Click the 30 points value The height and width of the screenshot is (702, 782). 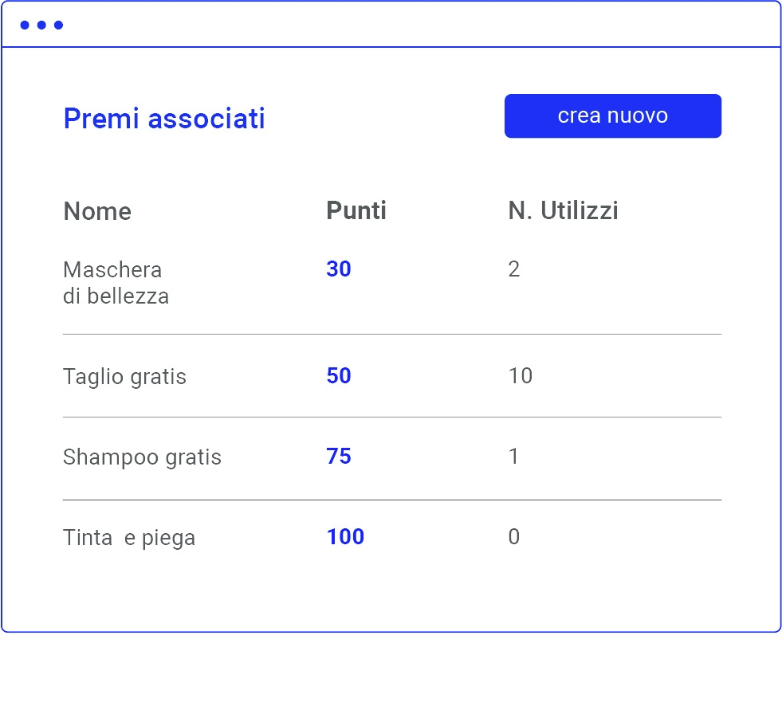click(x=338, y=269)
